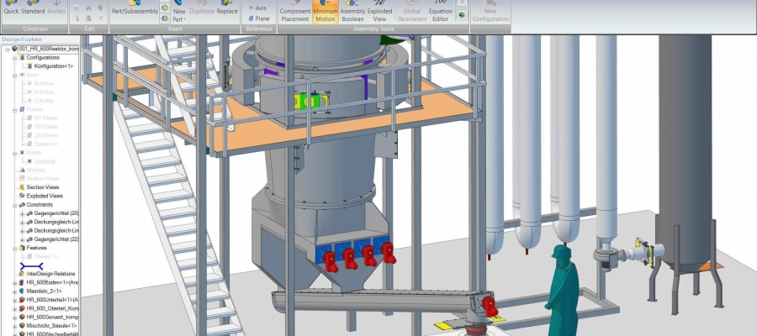757x336 pixels.
Task: Open the Equation Editor
Action: tap(441, 13)
